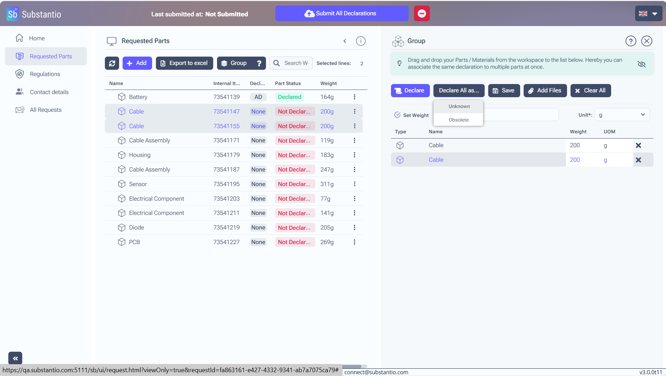This screenshot has height=376, width=666.
Task: Open three-dot menu for Battery row
Action: (354, 97)
